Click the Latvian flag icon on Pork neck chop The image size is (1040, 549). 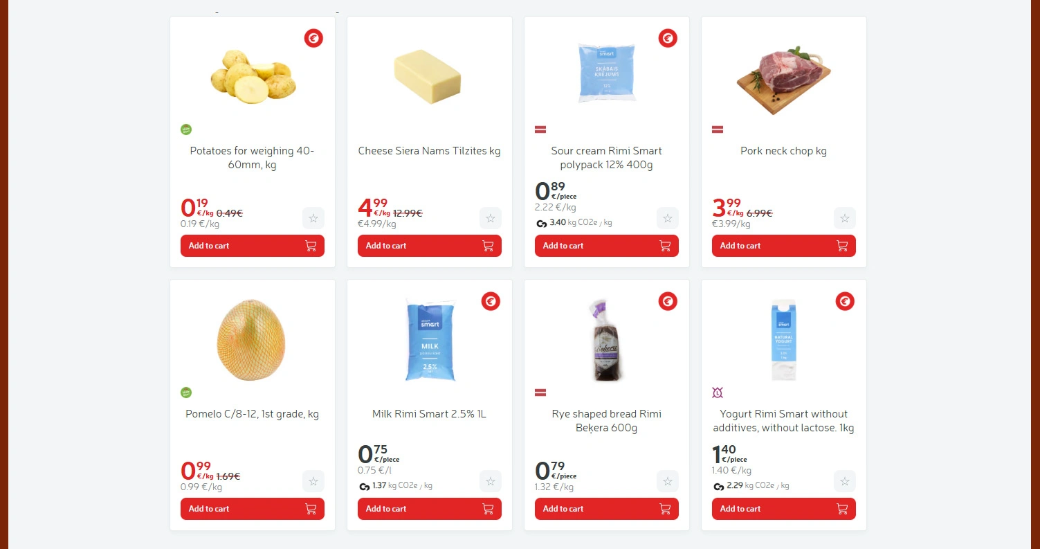(718, 129)
